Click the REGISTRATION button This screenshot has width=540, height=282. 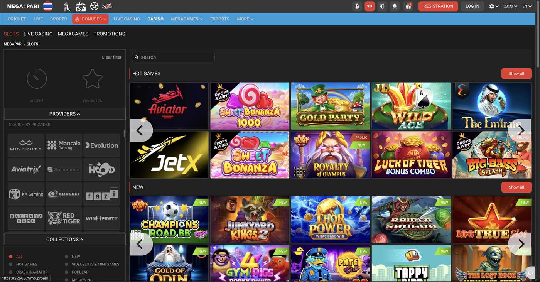click(x=438, y=6)
